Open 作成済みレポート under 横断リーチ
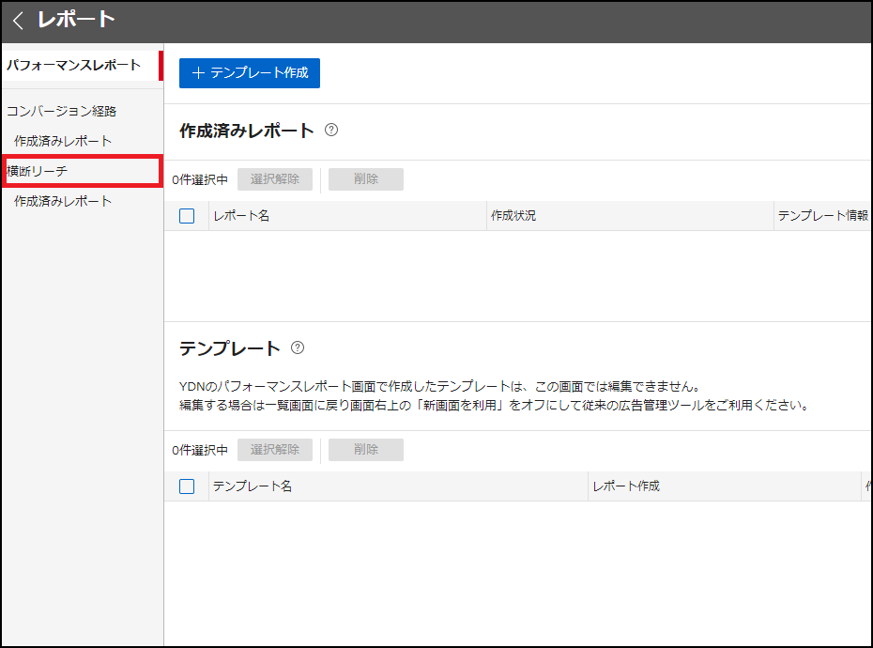The width and height of the screenshot is (873, 648). [63, 201]
